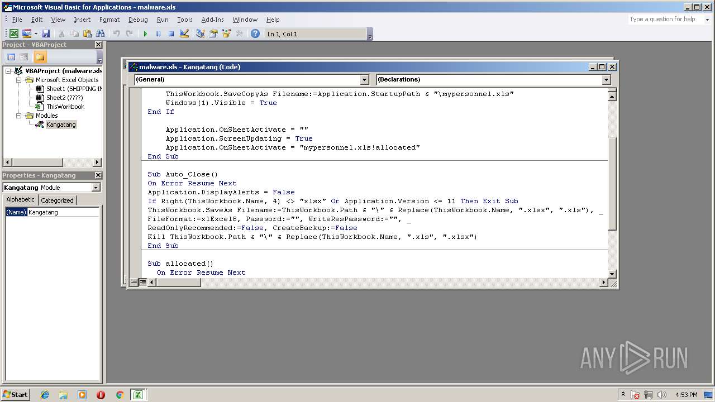The image size is (715, 402).
Task: Click the Windows Start button
Action: point(16,394)
